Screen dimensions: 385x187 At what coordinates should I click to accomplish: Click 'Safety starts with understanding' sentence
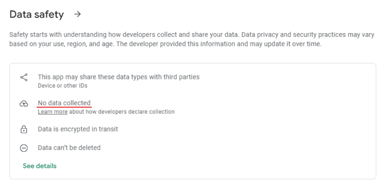[124, 35]
